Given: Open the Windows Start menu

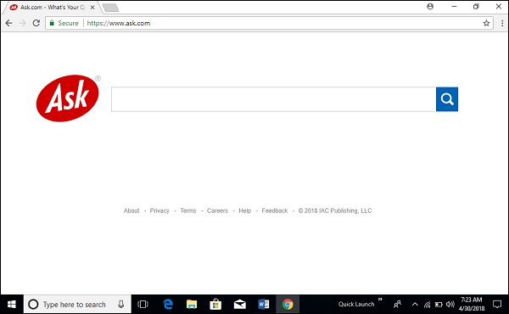Looking at the screenshot, I should click(12, 305).
